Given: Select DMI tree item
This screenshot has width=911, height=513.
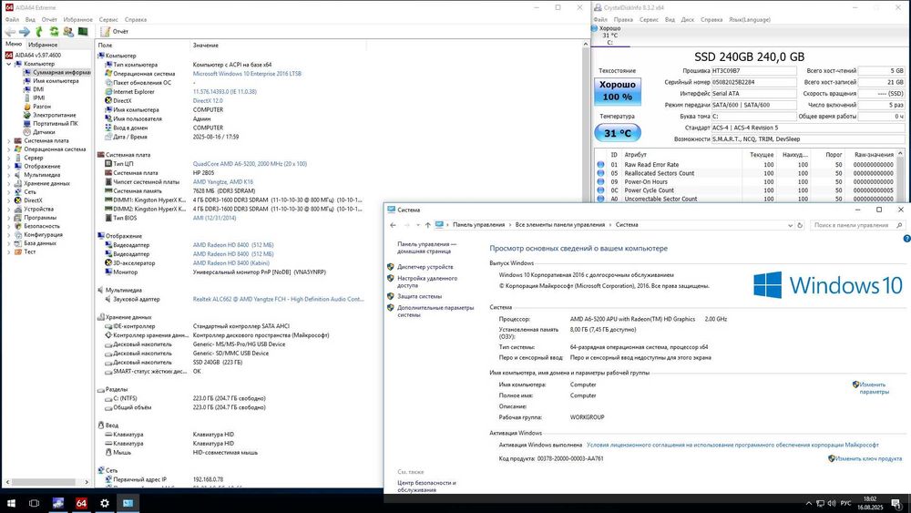Looking at the screenshot, I should click(38, 89).
